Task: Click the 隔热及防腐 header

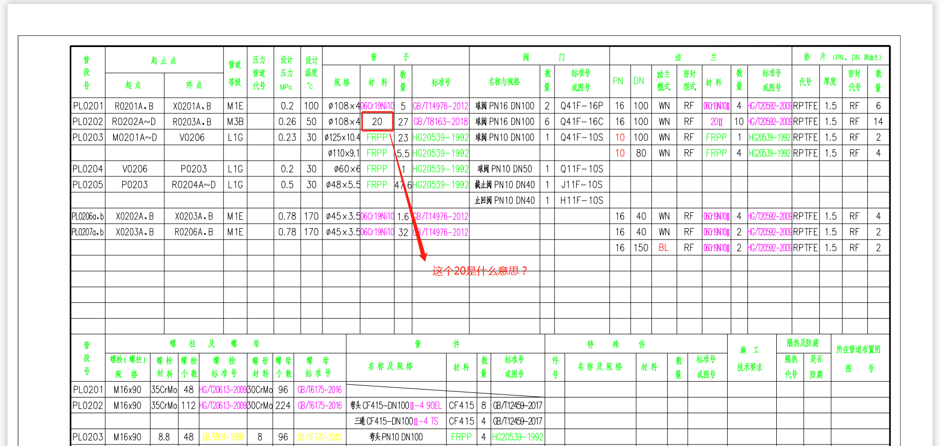Action: tap(803, 343)
